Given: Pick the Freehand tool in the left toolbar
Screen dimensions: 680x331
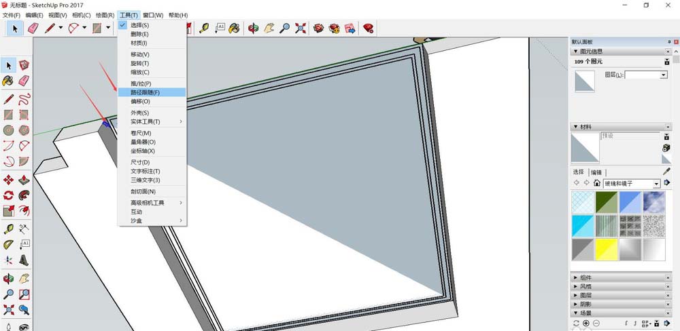Looking at the screenshot, I should pyautogui.click(x=24, y=98).
